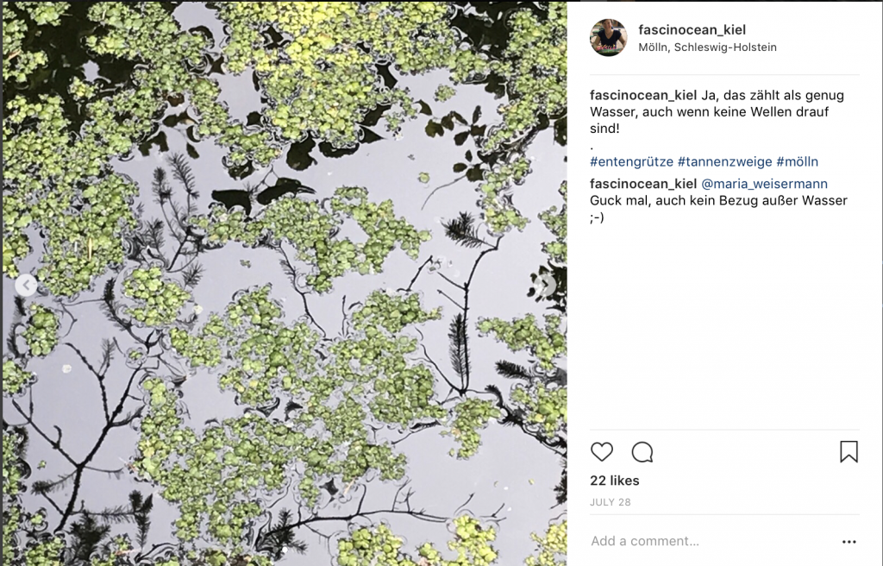Visit the @maria_weisermann mention
This screenshot has width=883, height=566.
coord(764,184)
